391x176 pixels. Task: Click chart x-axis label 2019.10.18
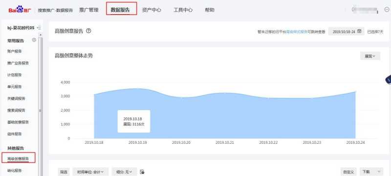94,143
